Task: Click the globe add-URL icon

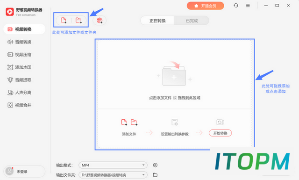Action: click(100, 21)
